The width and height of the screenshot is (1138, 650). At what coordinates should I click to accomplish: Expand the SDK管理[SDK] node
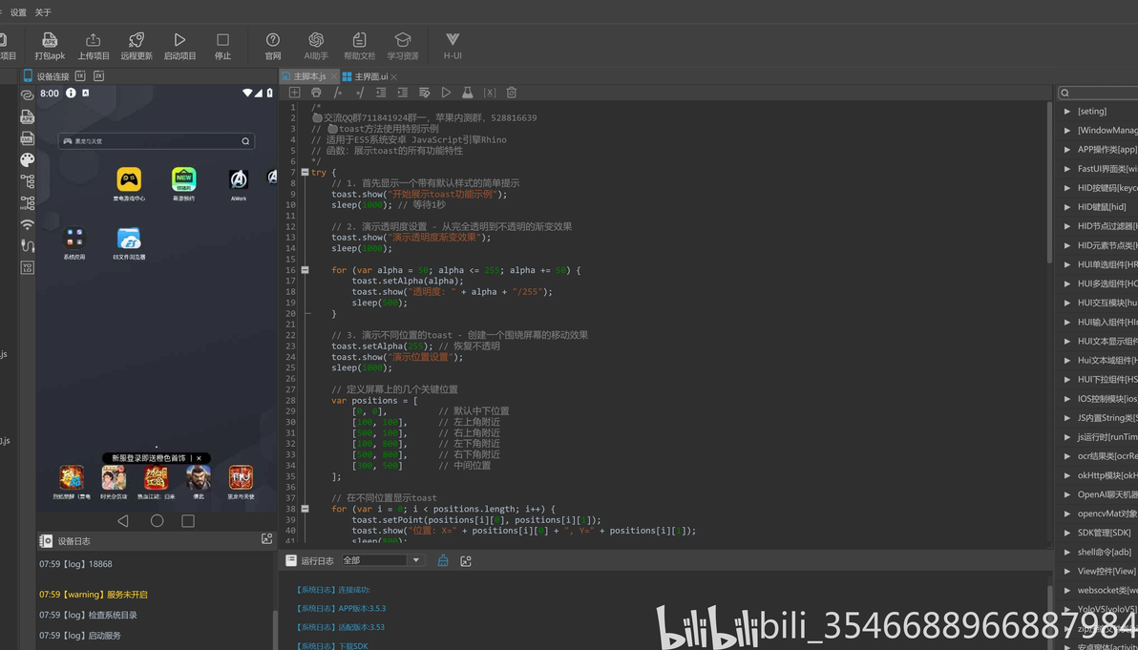pyautogui.click(x=1067, y=533)
